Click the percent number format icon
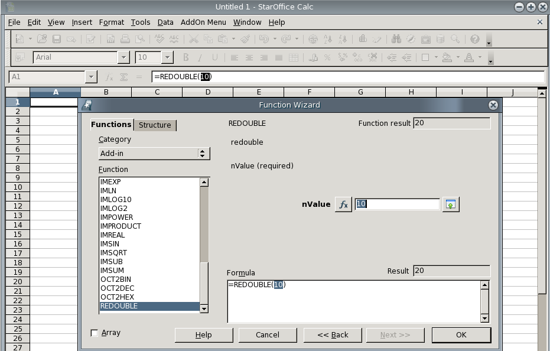The height and width of the screenshot is (351, 550). pyautogui.click(x=327, y=57)
